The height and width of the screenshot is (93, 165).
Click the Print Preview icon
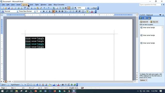point(21,8)
